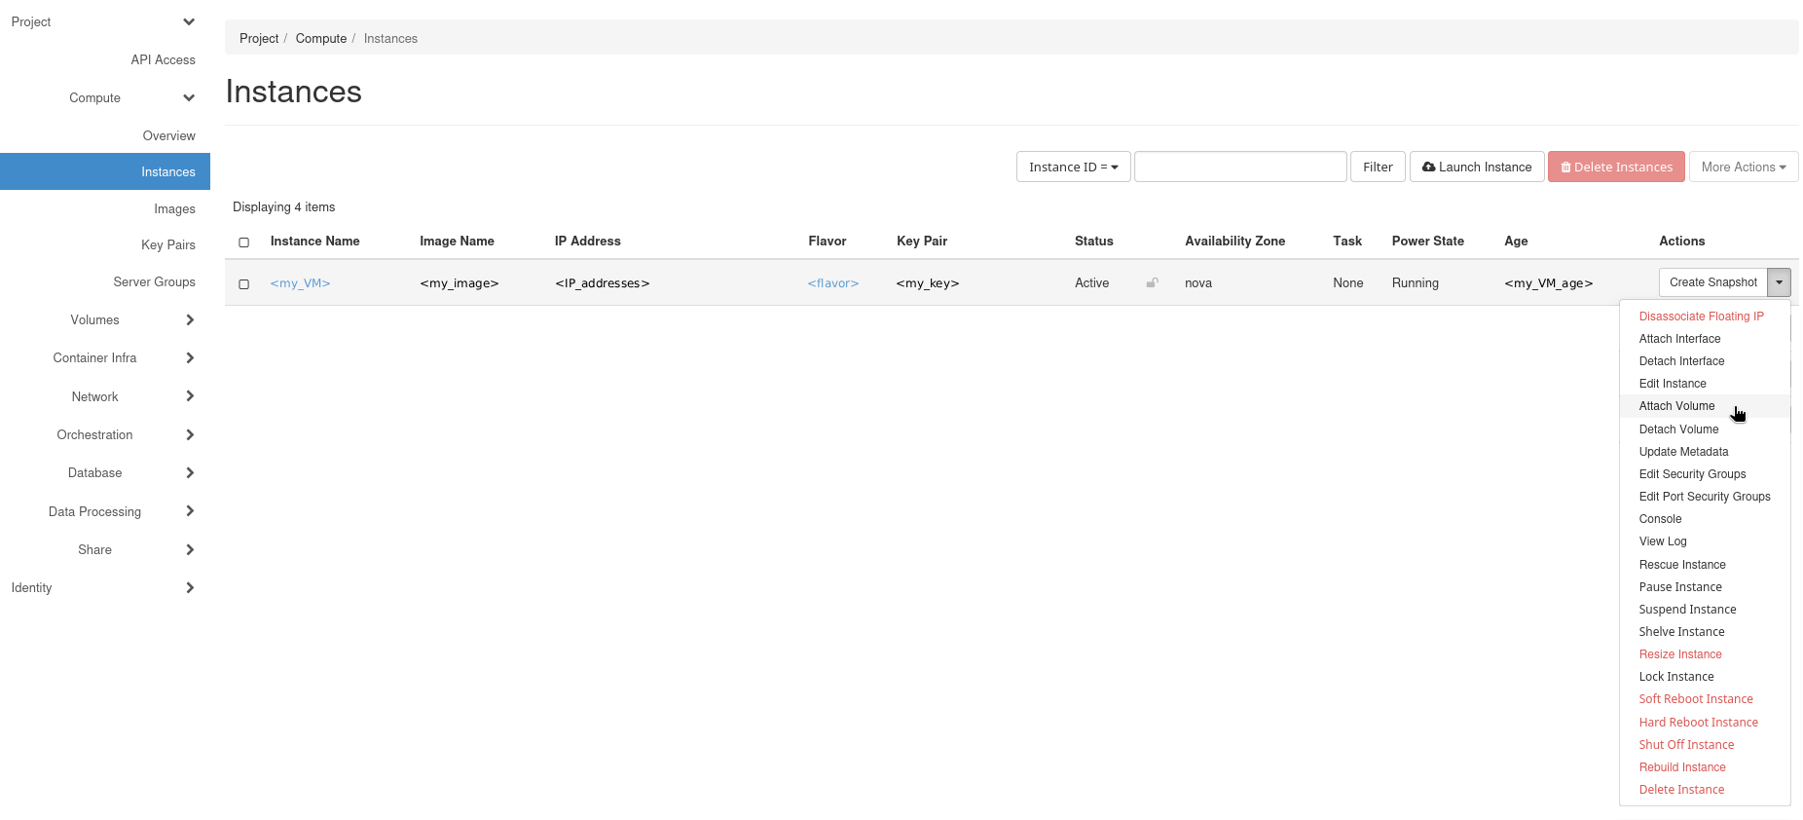Expand the Container Infra chevron
1803x820 pixels.
click(x=190, y=358)
